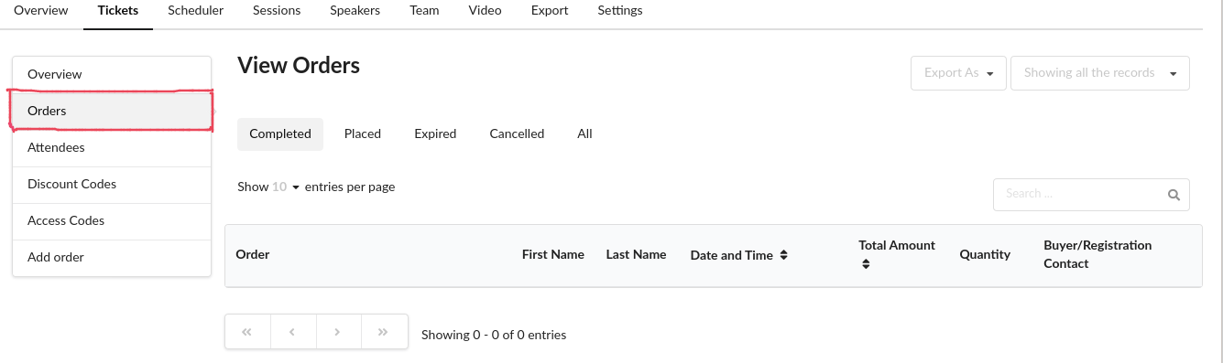Screen dimensions: 1223x363
Task: Open Attendees in the sidebar
Action: click(x=112, y=147)
